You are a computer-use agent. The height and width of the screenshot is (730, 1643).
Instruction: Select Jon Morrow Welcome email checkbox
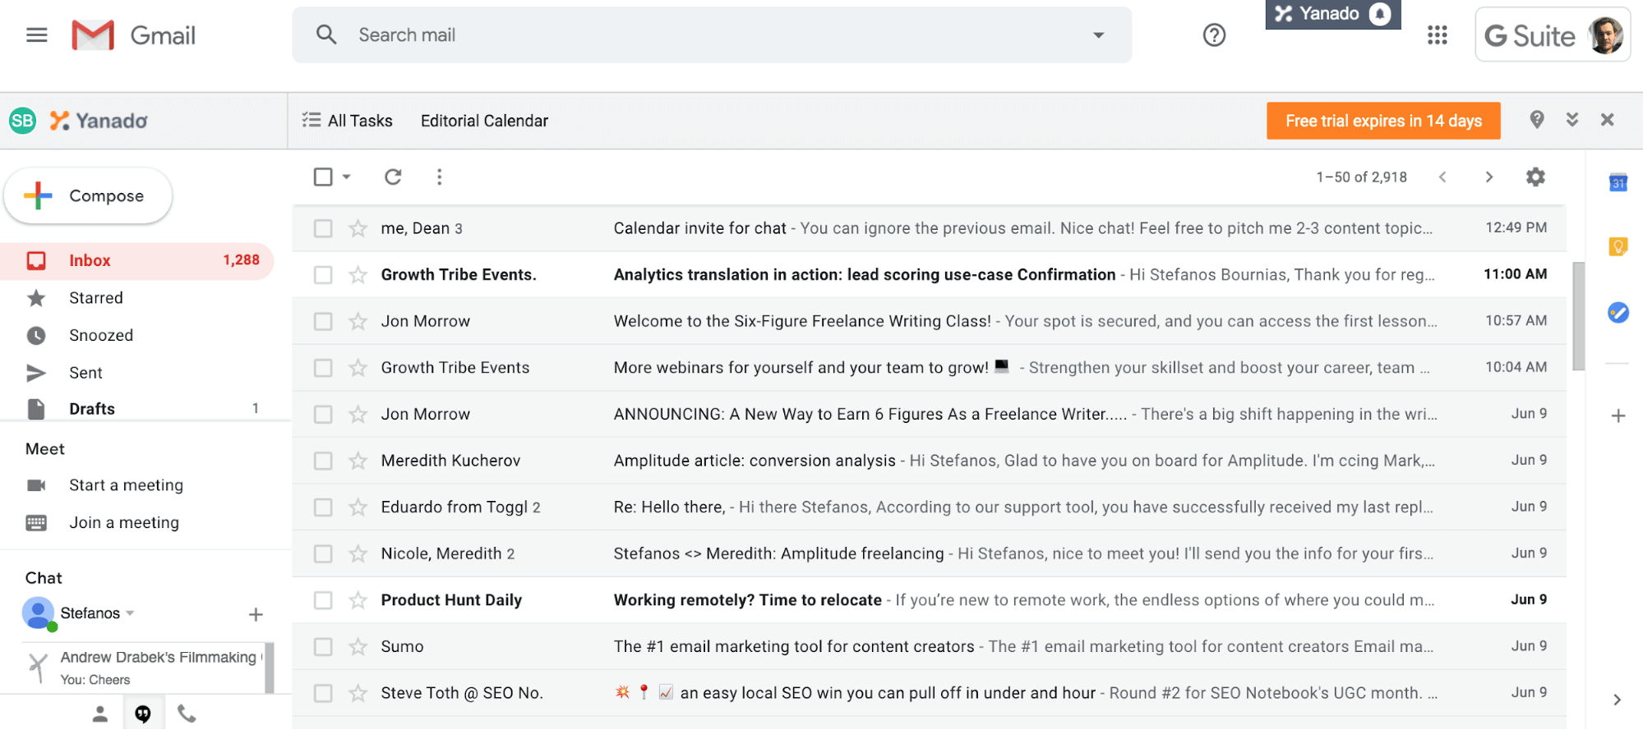[323, 321]
